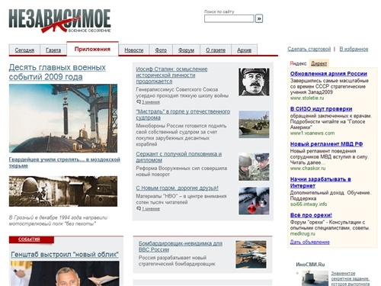Submit search with the » button

259,18
